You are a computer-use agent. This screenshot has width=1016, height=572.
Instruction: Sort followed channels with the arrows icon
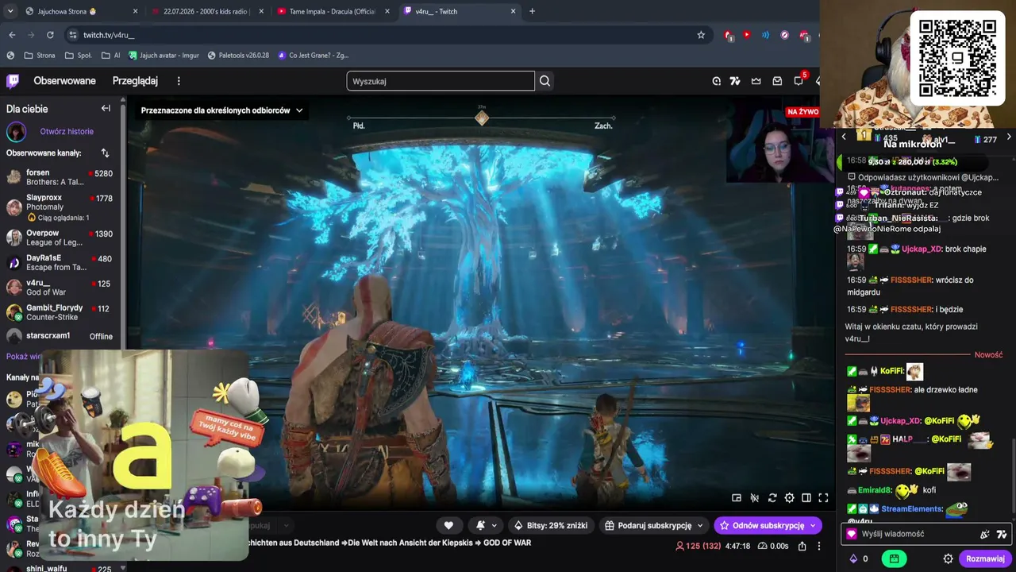click(105, 153)
